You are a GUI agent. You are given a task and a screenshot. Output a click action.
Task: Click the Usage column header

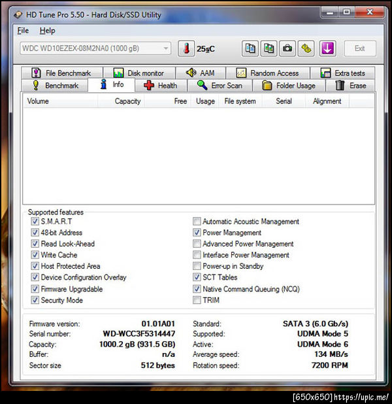(x=205, y=101)
